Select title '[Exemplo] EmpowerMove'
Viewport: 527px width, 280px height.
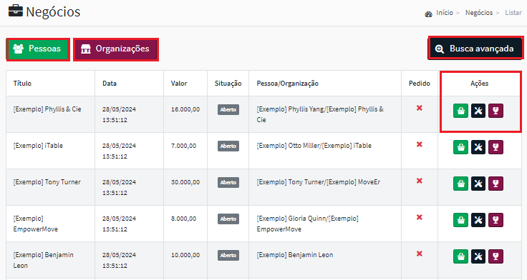[36, 224]
